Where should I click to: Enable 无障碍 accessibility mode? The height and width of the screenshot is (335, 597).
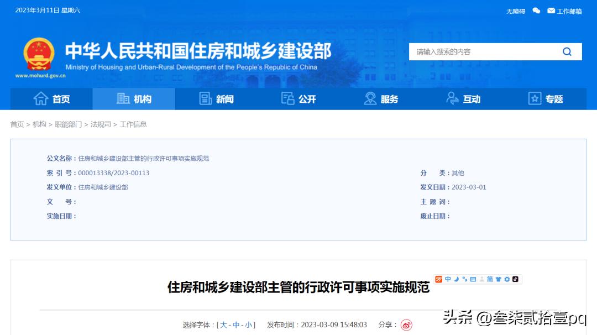tap(516, 11)
